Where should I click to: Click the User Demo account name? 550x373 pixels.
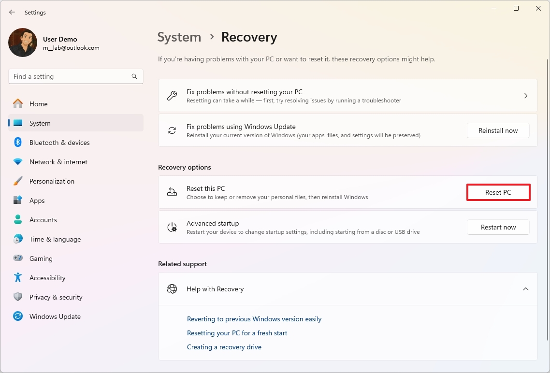coord(60,39)
